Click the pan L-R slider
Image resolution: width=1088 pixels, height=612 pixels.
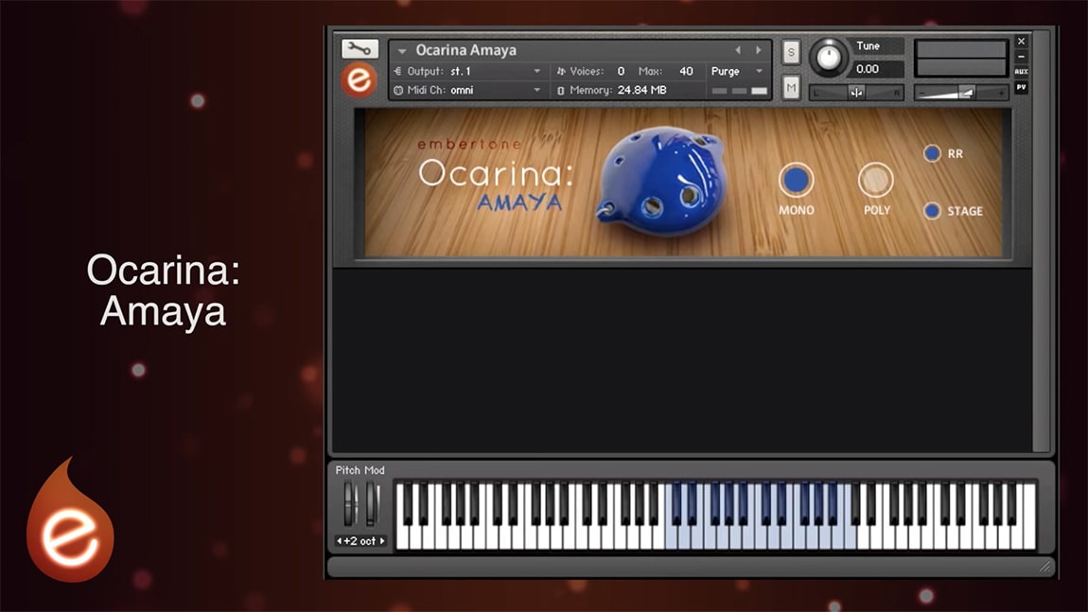(x=856, y=93)
